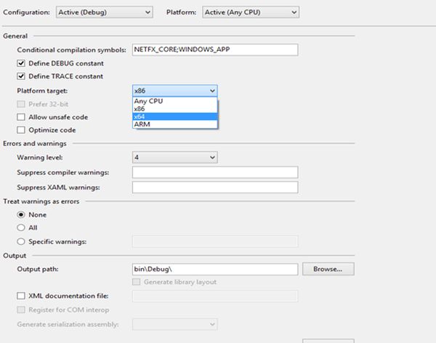Screen dimensions: 436x343
Task: Uncheck Define TRACE constant
Action: point(21,76)
